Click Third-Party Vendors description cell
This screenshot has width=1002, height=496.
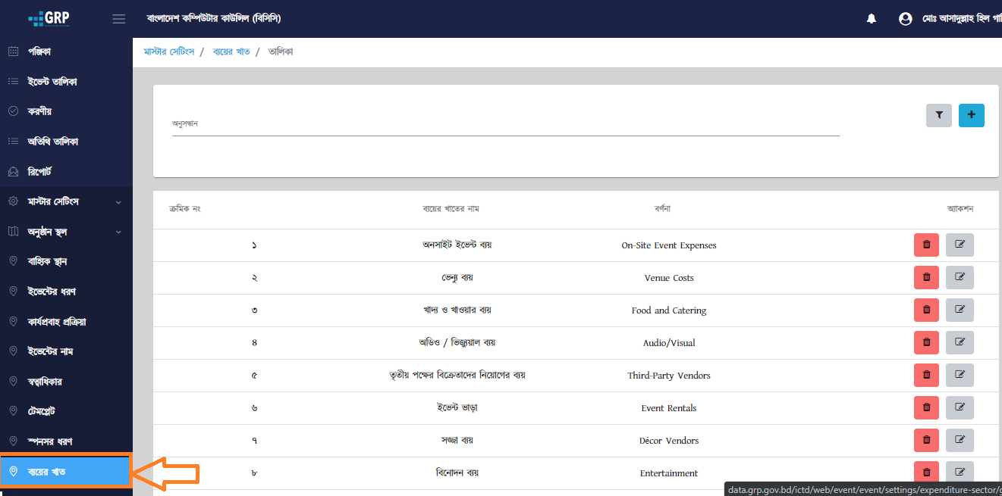click(669, 376)
